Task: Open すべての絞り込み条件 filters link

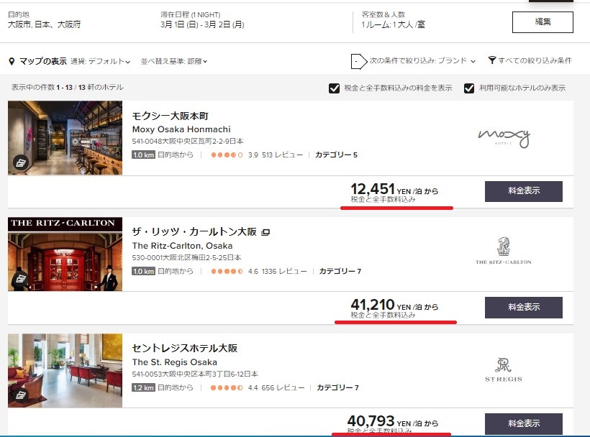Action: coord(535,60)
